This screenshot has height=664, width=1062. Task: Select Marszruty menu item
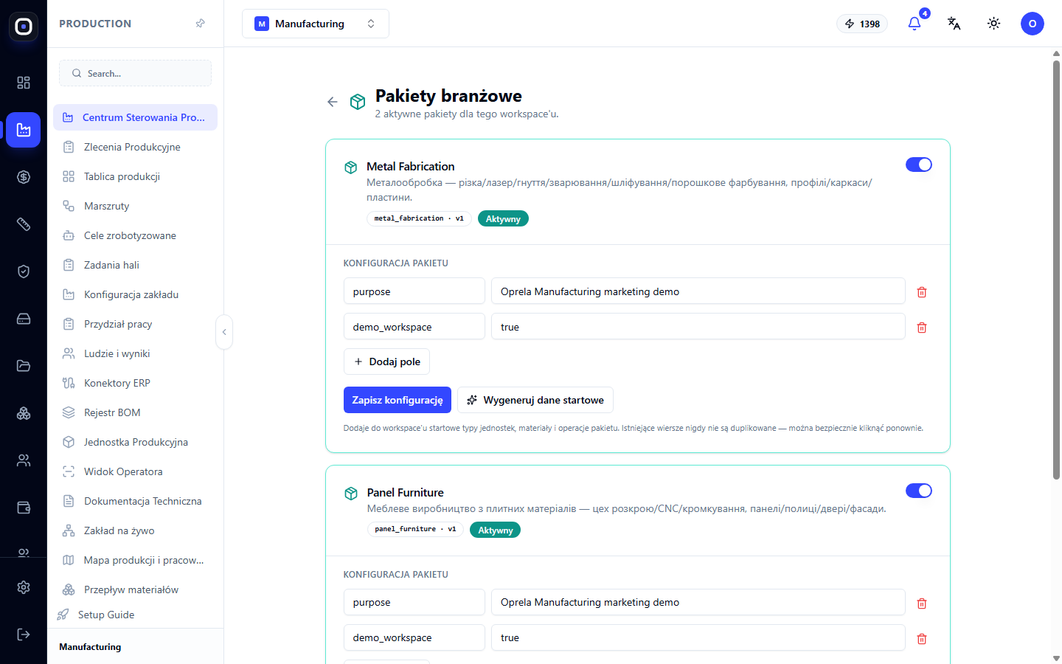(136, 206)
